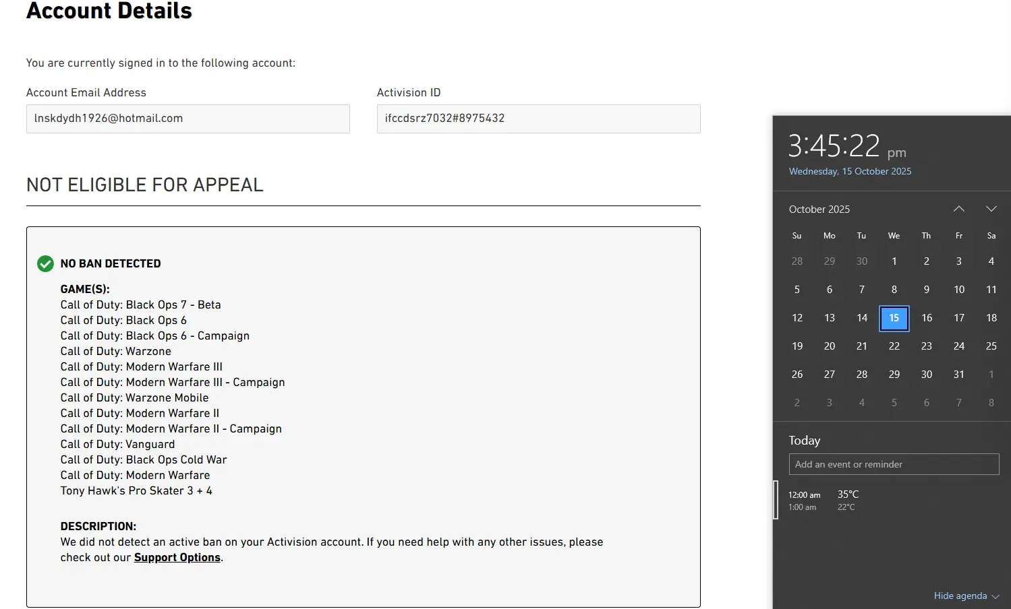1011x609 pixels.
Task: Select October 11 in the calendar
Action: pyautogui.click(x=991, y=290)
